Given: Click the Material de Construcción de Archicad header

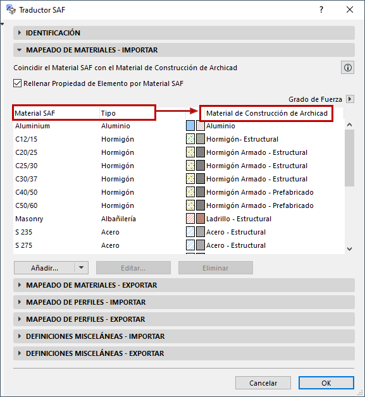Looking at the screenshot, I should (266, 113).
